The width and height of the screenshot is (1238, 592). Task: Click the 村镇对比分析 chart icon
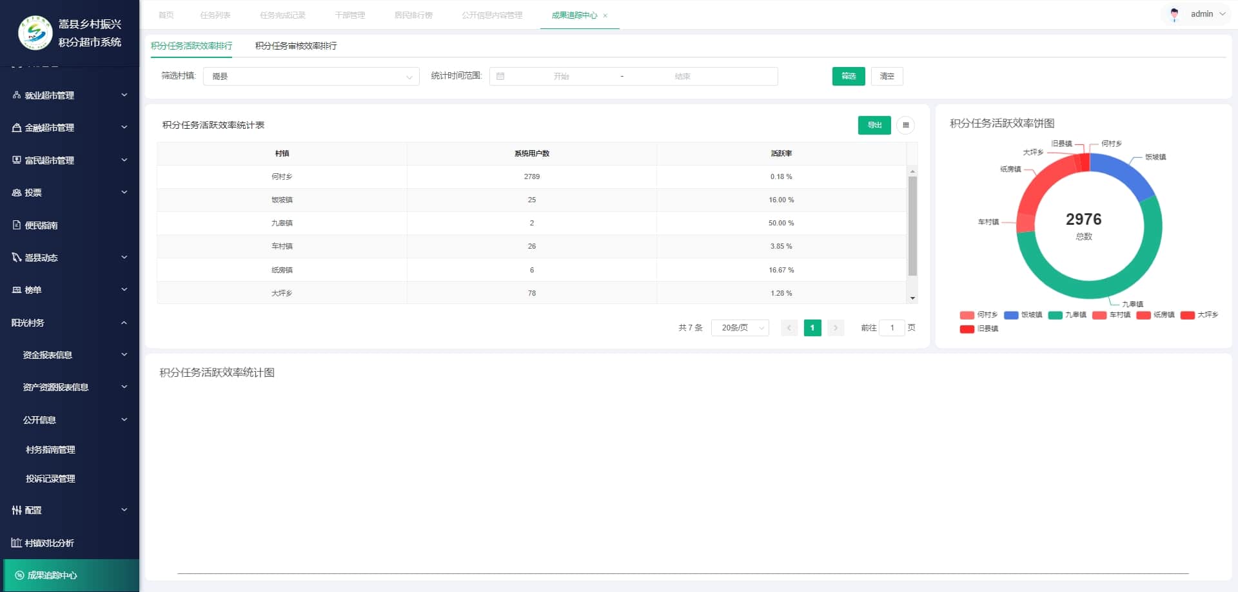pos(17,542)
